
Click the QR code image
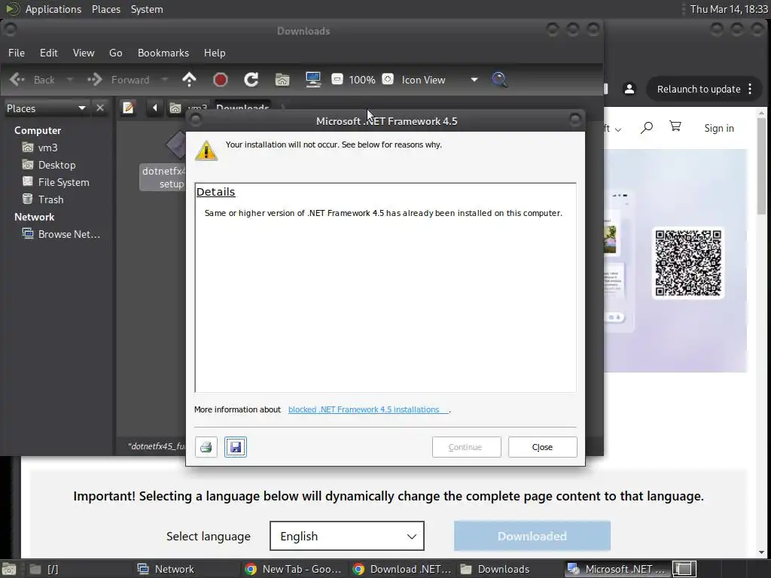[688, 263]
